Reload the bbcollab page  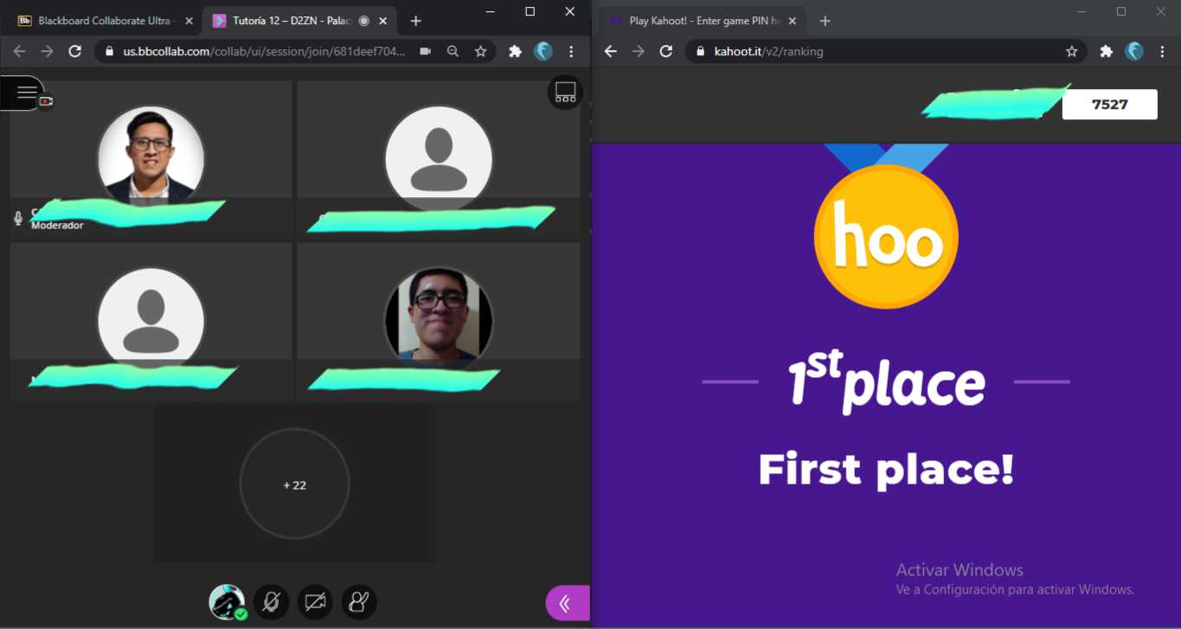pyautogui.click(x=74, y=51)
